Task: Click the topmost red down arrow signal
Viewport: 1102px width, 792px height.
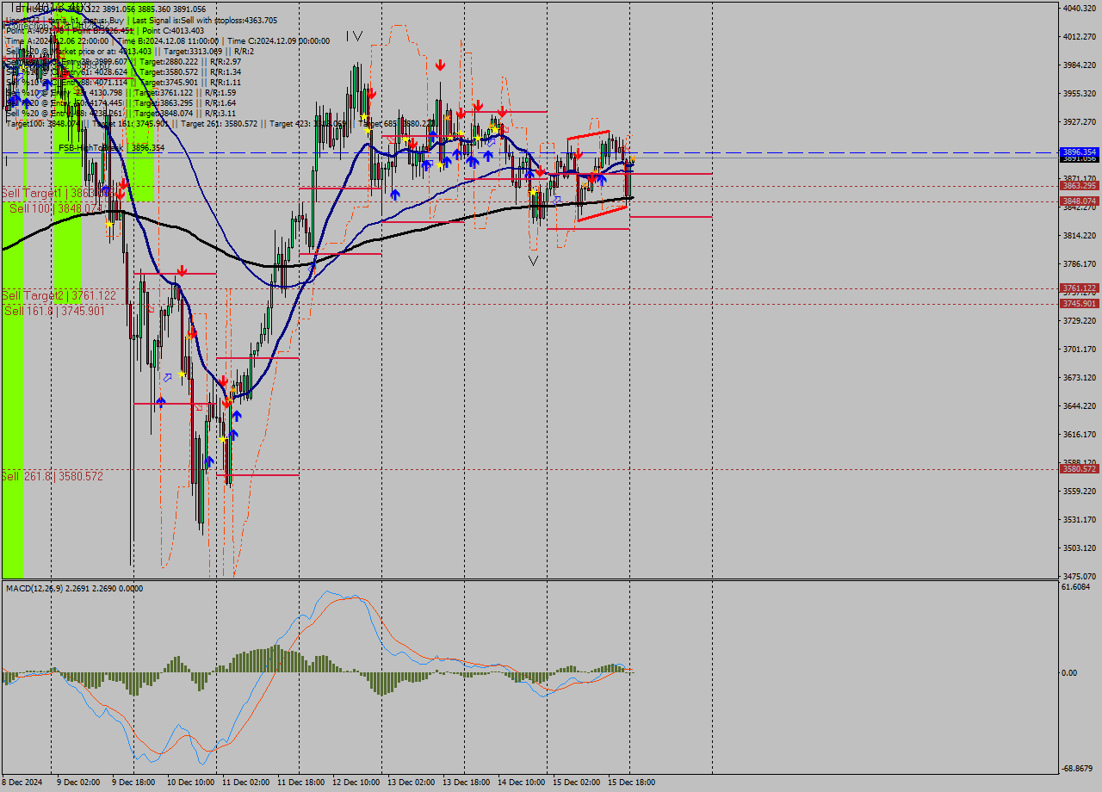Action: [x=440, y=65]
